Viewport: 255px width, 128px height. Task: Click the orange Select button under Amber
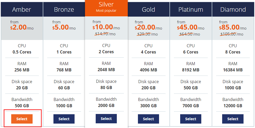coord(22,119)
